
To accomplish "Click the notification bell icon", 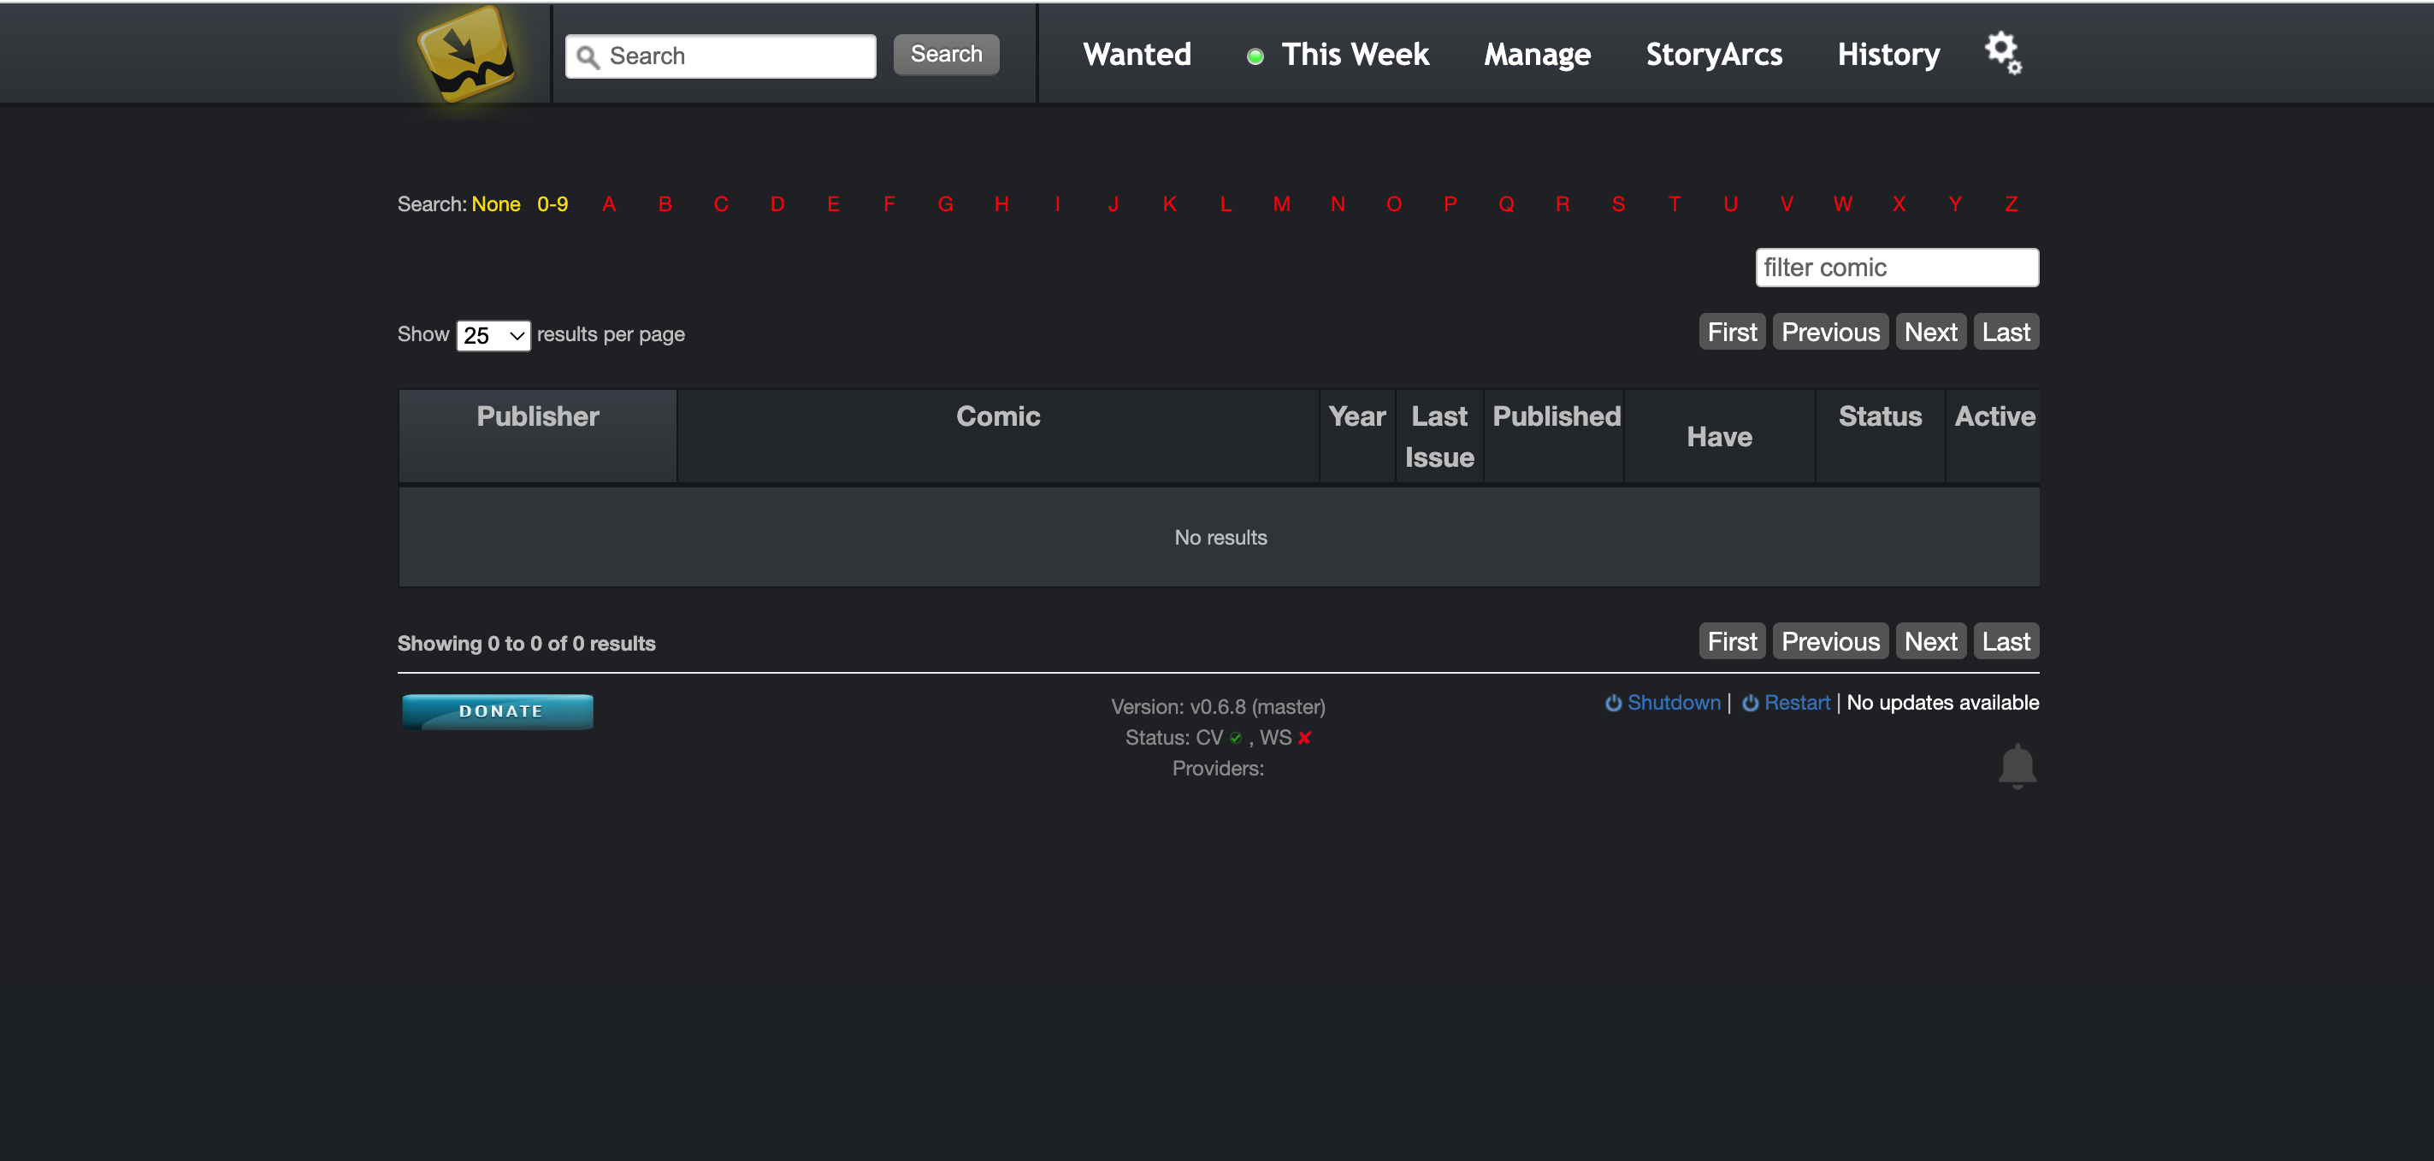I will pyautogui.click(x=2018, y=766).
